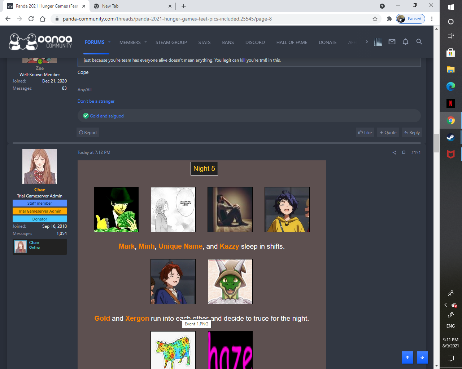
Task: Bookmark this page with star icon
Action: point(375,19)
